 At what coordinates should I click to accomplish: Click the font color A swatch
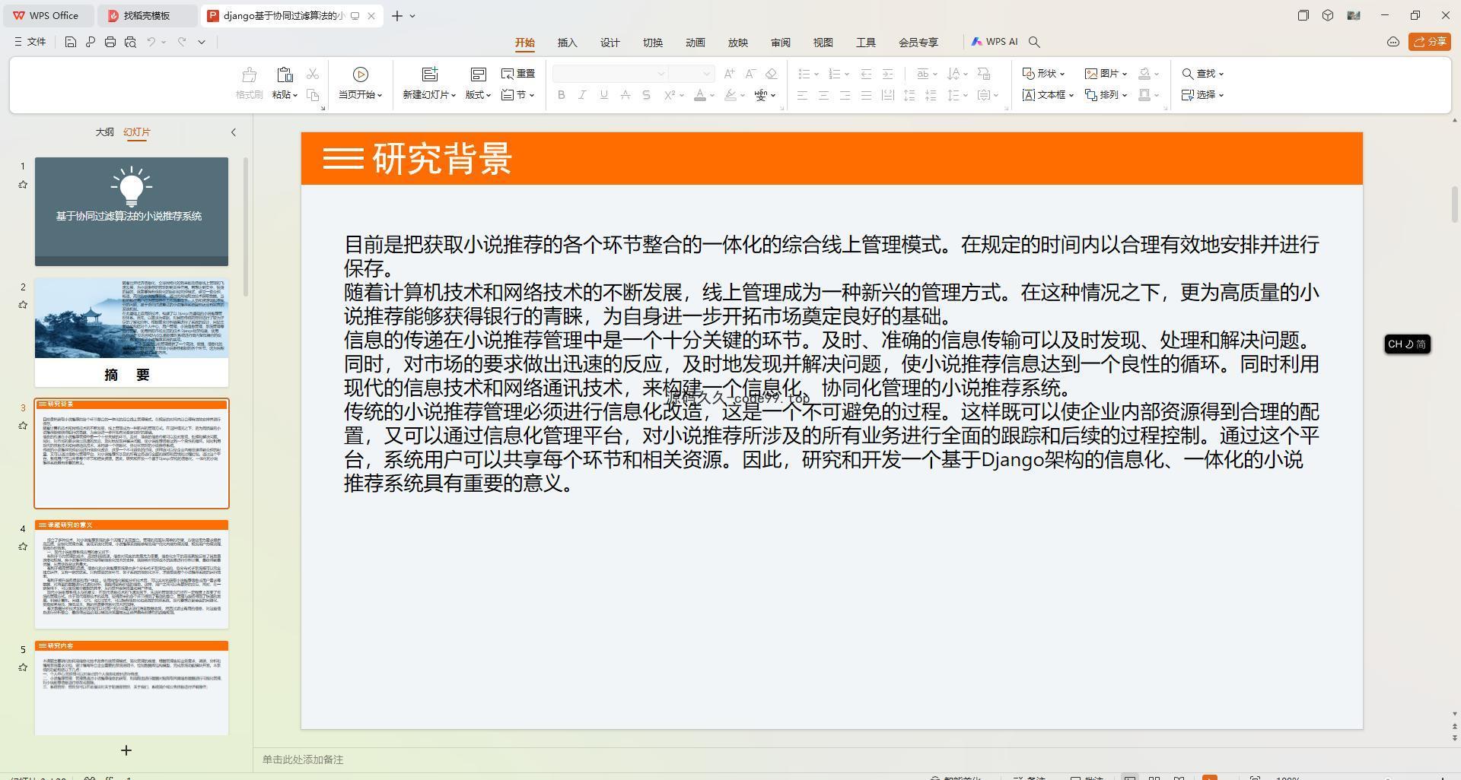click(x=700, y=95)
